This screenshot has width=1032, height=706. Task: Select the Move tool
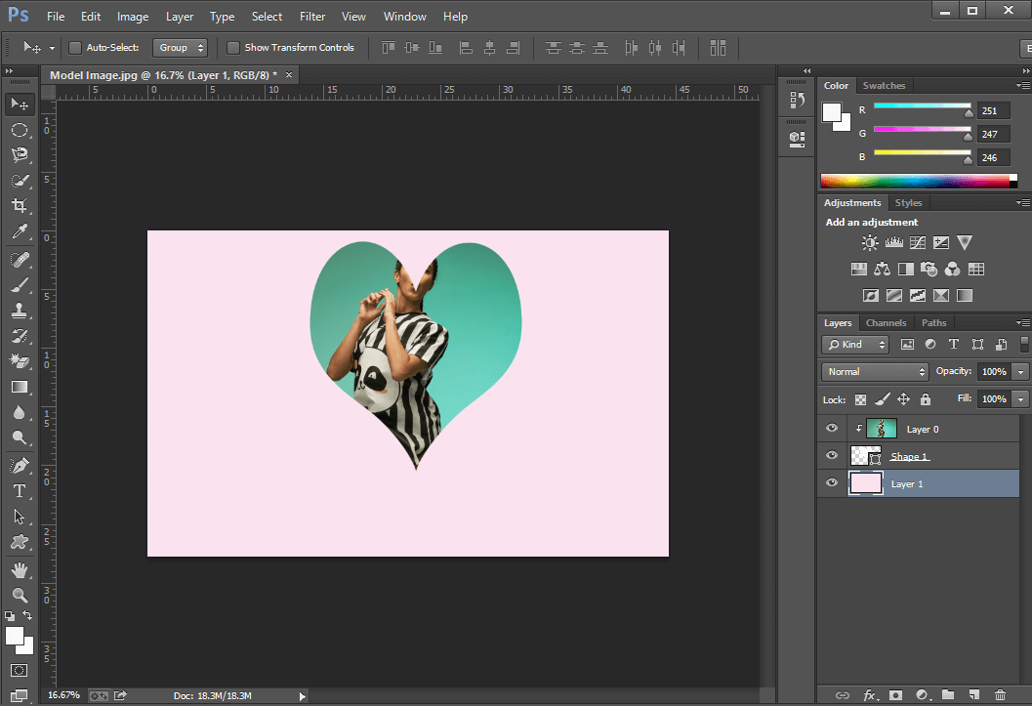(x=20, y=104)
